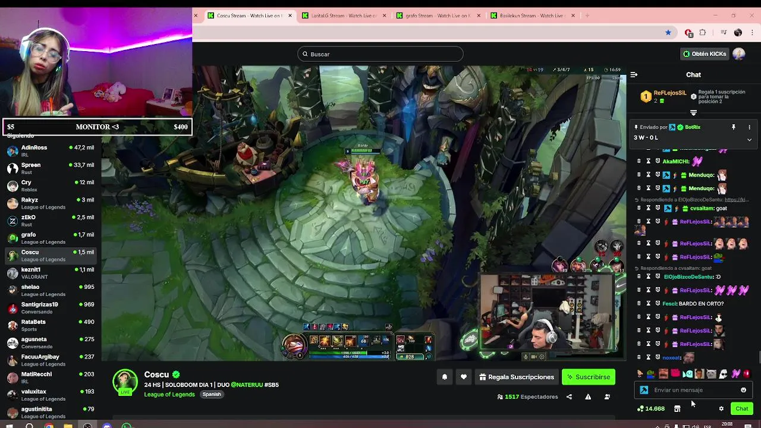Click the Suscribirse button
Viewport: 761px width, 428px height.
[589, 377]
